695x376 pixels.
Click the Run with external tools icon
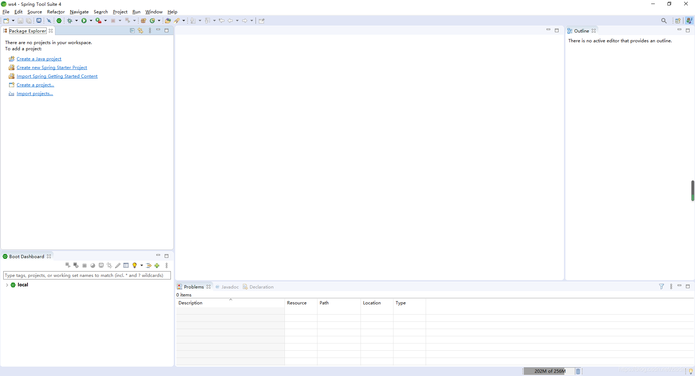98,21
